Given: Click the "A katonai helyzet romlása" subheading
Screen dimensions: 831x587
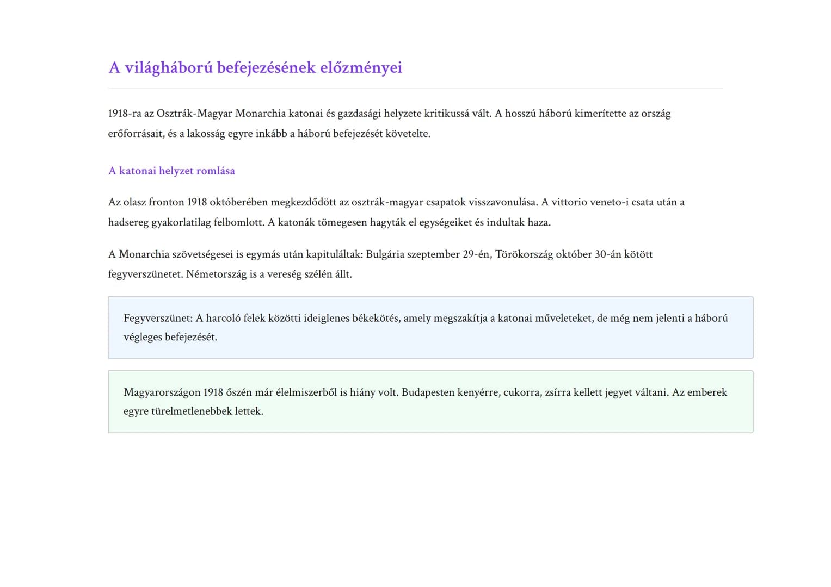Looking at the screenshot, I should tap(171, 171).
